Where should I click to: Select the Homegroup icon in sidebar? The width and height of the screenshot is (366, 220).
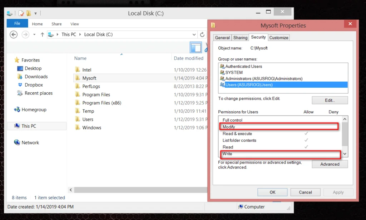pos(17,110)
